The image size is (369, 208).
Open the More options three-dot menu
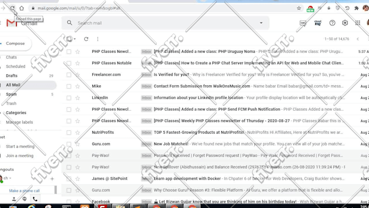pos(98,39)
